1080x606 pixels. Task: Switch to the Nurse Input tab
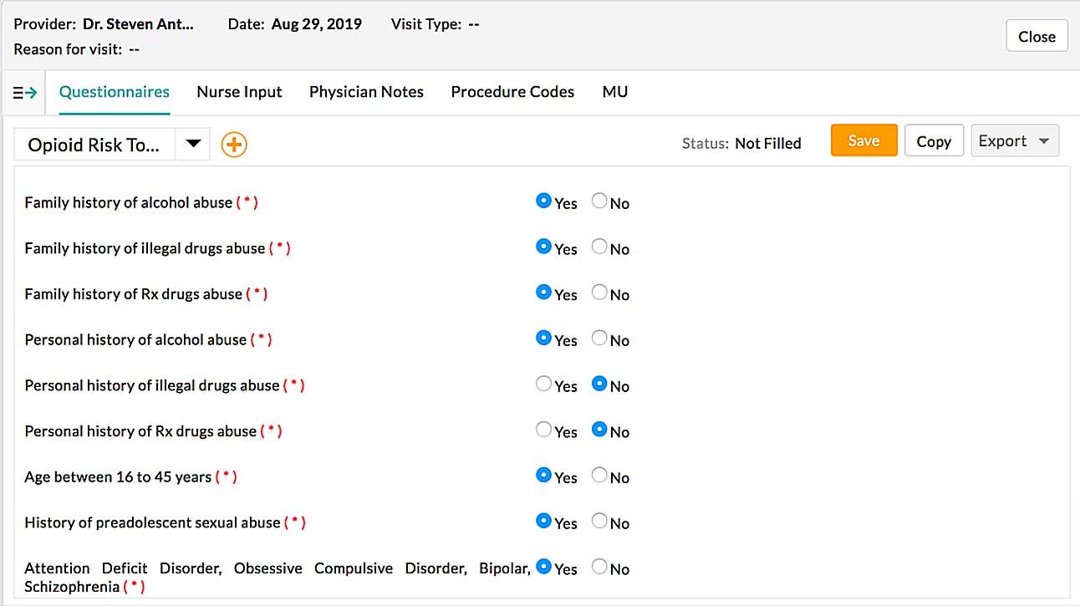coord(239,92)
